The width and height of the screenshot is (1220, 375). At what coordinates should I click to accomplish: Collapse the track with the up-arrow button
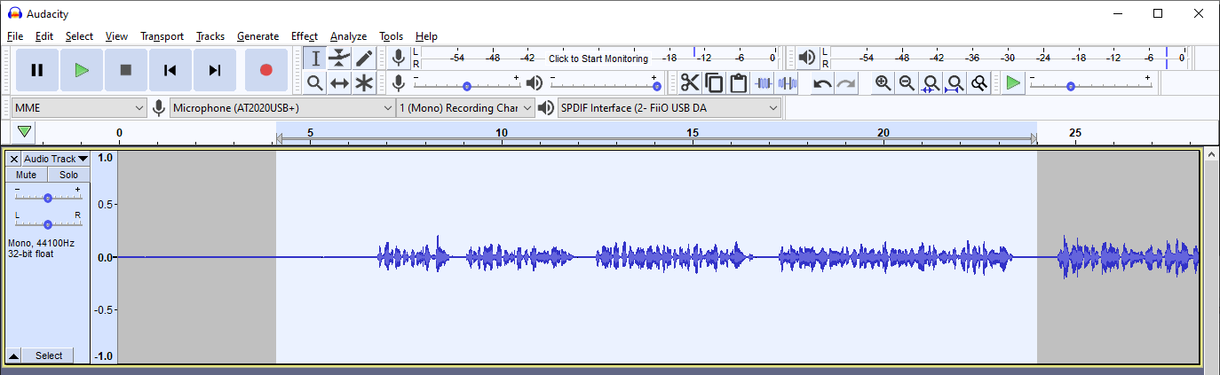pyautogui.click(x=14, y=355)
